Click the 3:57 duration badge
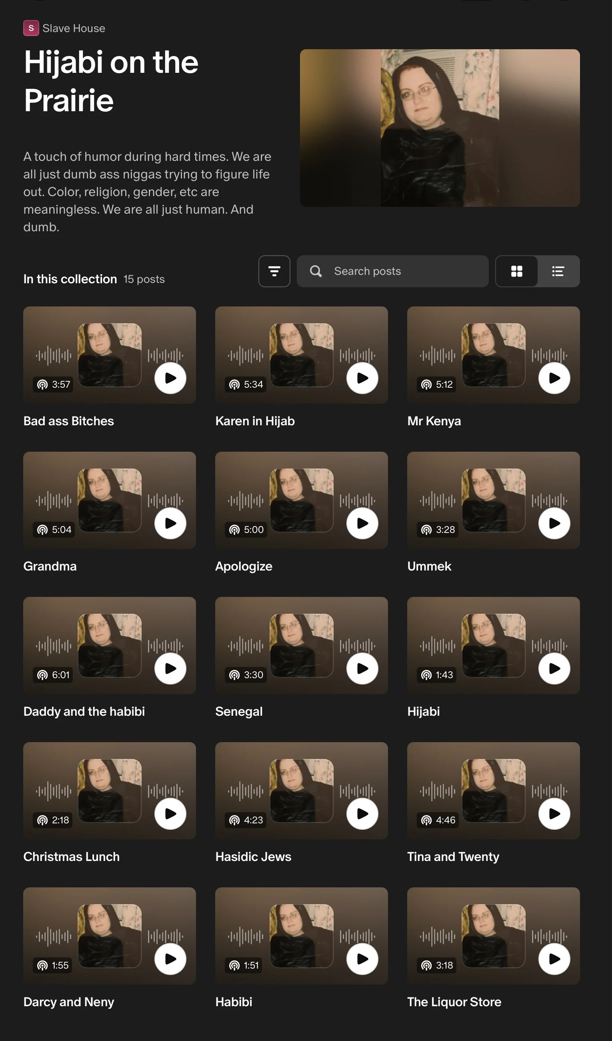This screenshot has width=612, height=1041. (53, 384)
